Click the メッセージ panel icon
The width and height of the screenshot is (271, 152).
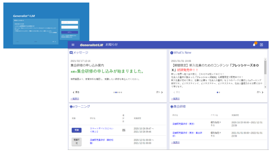point(71,53)
